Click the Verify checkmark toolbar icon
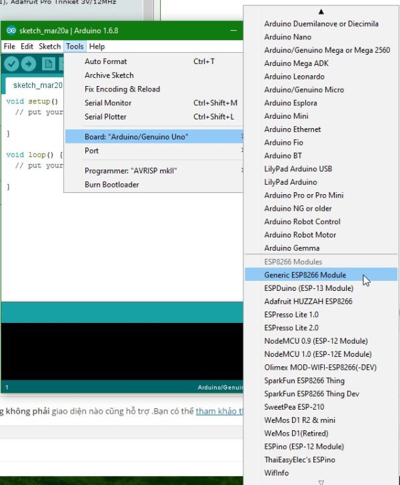Image resolution: width=400 pixels, height=485 pixels. tap(11, 63)
